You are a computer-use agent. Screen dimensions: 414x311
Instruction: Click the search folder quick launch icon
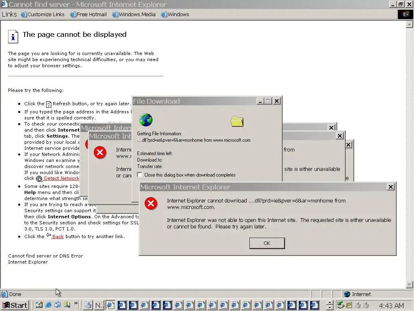click(x=67, y=305)
